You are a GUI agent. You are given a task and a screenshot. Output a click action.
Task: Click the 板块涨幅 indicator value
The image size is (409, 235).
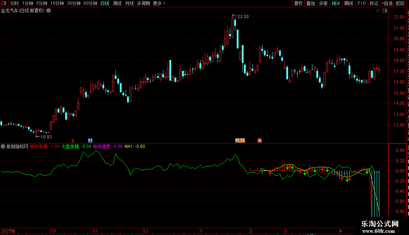tap(45, 146)
